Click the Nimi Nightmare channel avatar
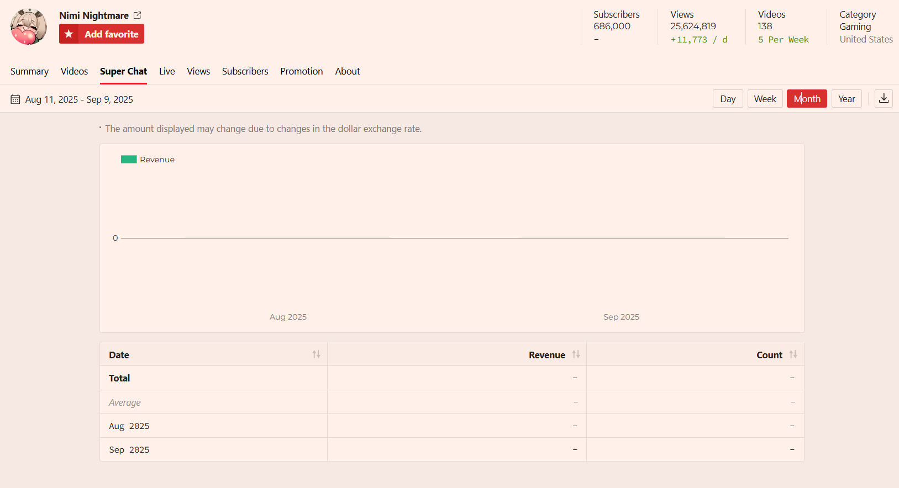899x488 pixels. point(29,26)
